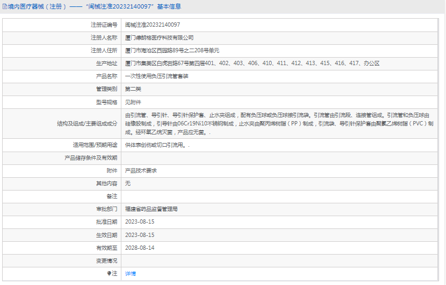Click the 生效日期 label
This screenshot has width=446, height=285.
pos(106,235)
